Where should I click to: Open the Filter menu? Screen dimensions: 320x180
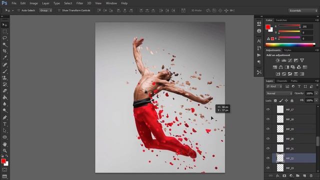[79, 3]
